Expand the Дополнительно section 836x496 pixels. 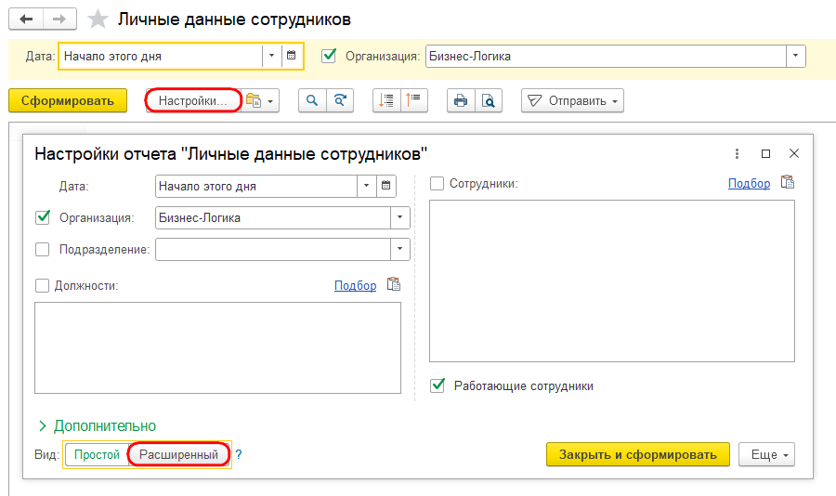pos(97,425)
